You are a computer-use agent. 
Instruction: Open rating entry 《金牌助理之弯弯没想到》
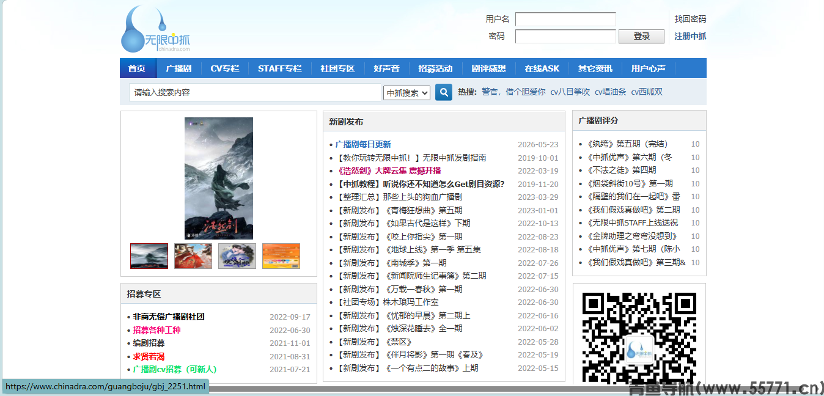(x=631, y=236)
